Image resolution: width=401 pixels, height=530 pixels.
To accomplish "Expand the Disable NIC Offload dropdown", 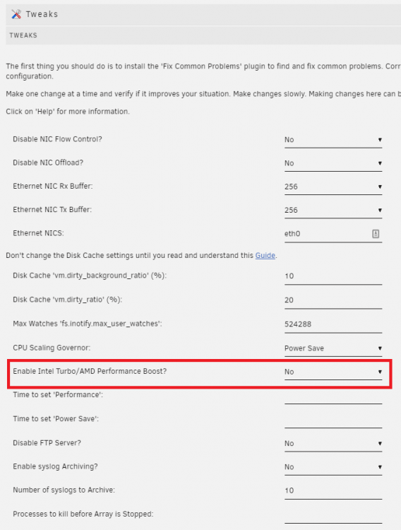I will coord(333,164).
